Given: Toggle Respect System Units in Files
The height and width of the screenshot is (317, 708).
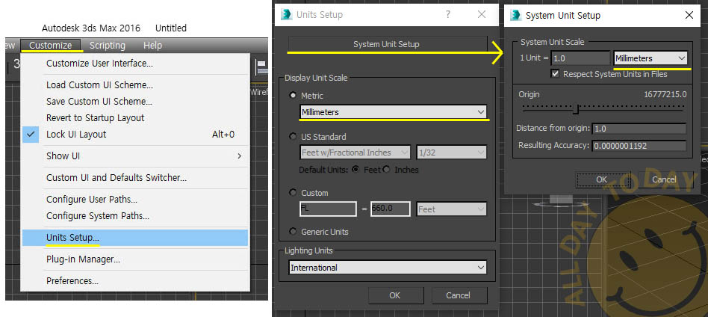Looking at the screenshot, I should click(x=555, y=74).
